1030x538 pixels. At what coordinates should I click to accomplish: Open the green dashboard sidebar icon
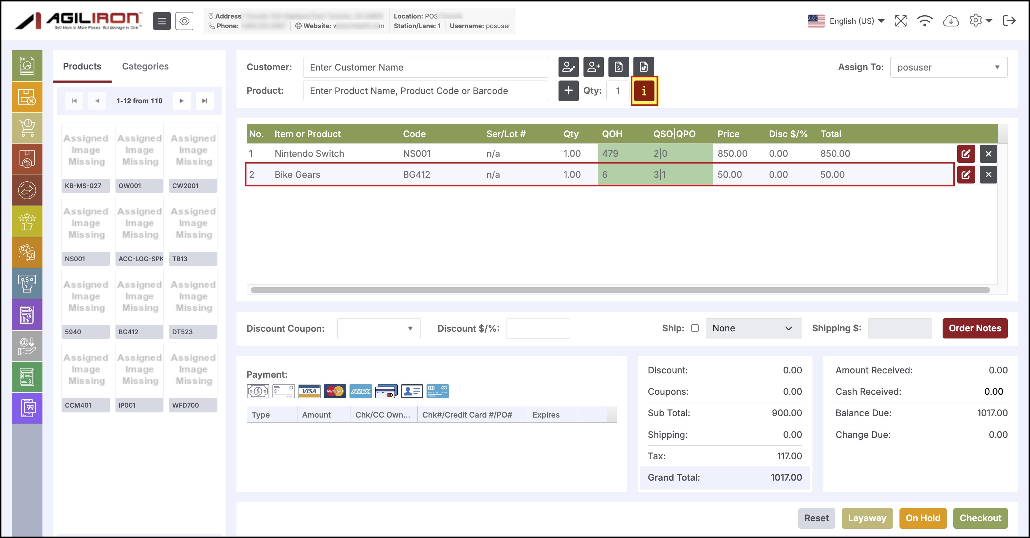27,66
